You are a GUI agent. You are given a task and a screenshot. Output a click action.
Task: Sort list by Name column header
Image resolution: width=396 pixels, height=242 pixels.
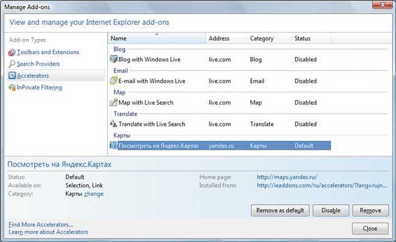coord(157,38)
